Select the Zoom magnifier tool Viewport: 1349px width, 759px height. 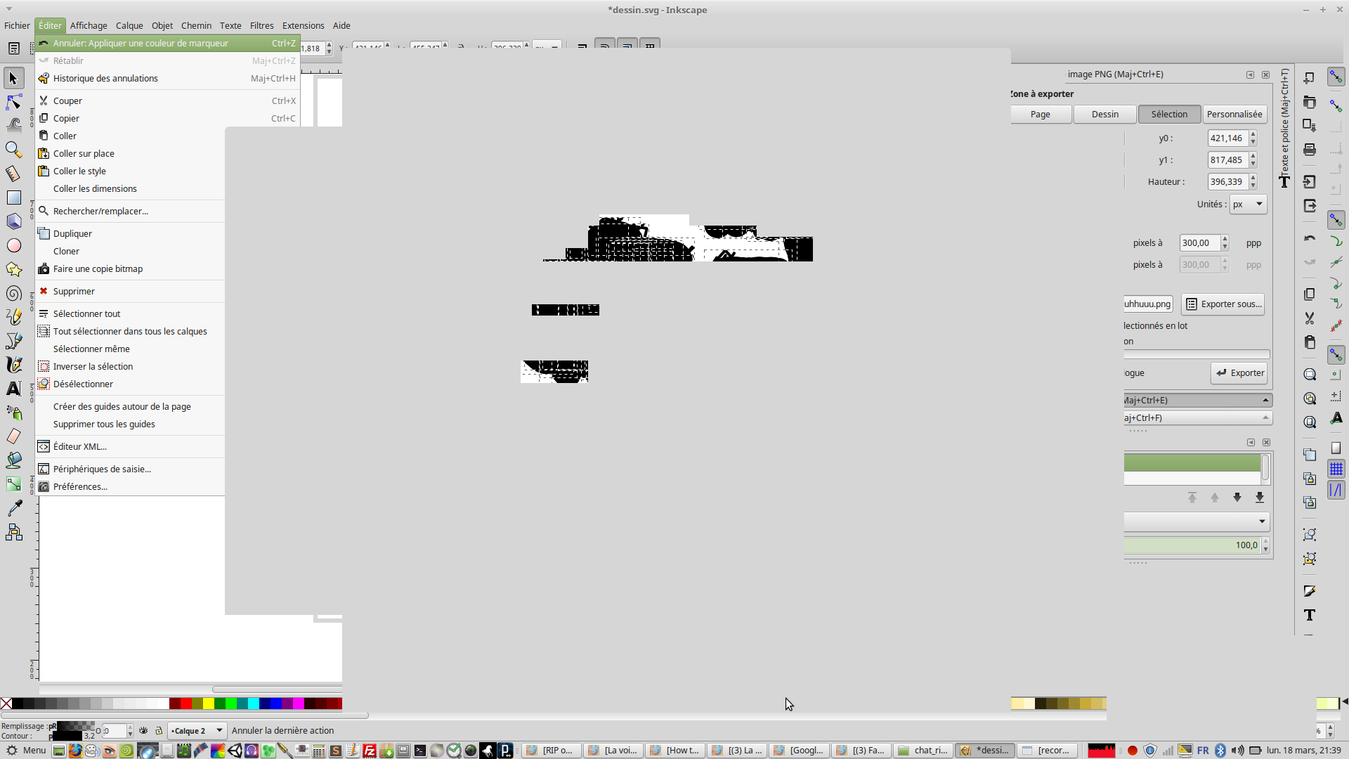pyautogui.click(x=13, y=150)
